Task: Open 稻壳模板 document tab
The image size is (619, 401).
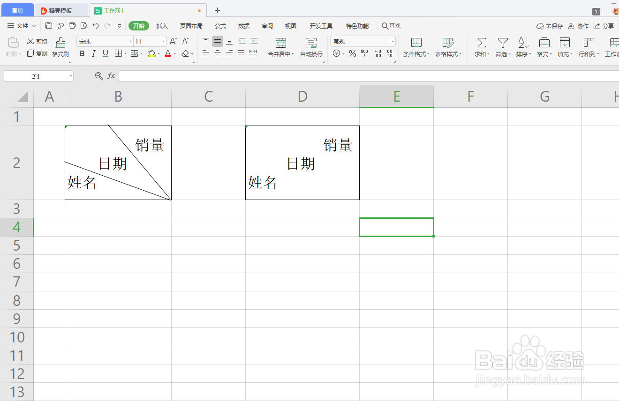Action: point(61,10)
